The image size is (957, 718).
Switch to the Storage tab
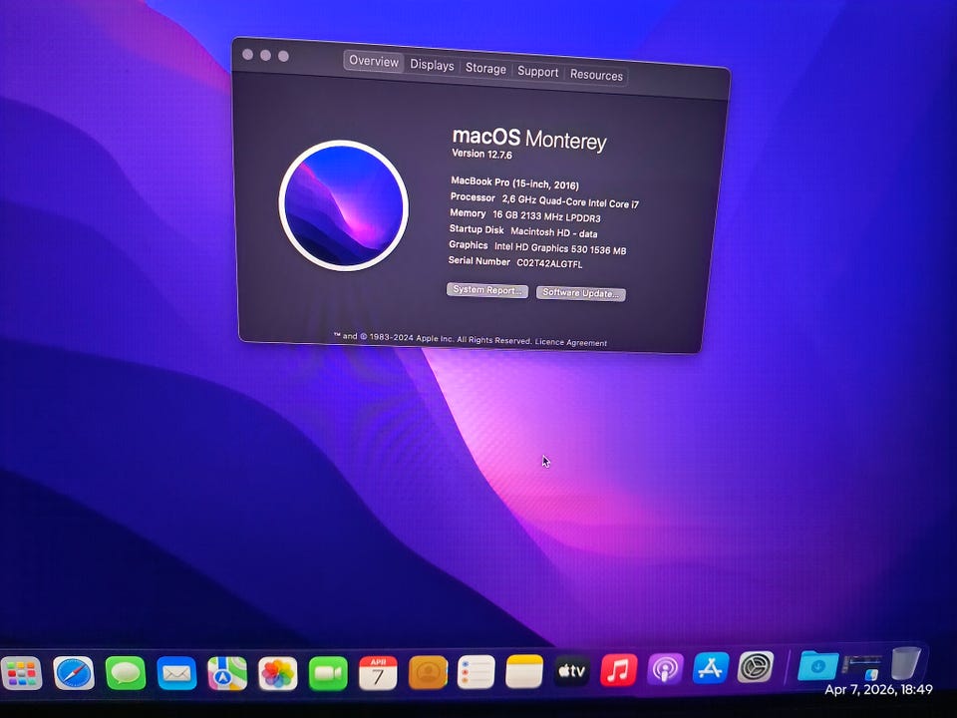[485, 69]
